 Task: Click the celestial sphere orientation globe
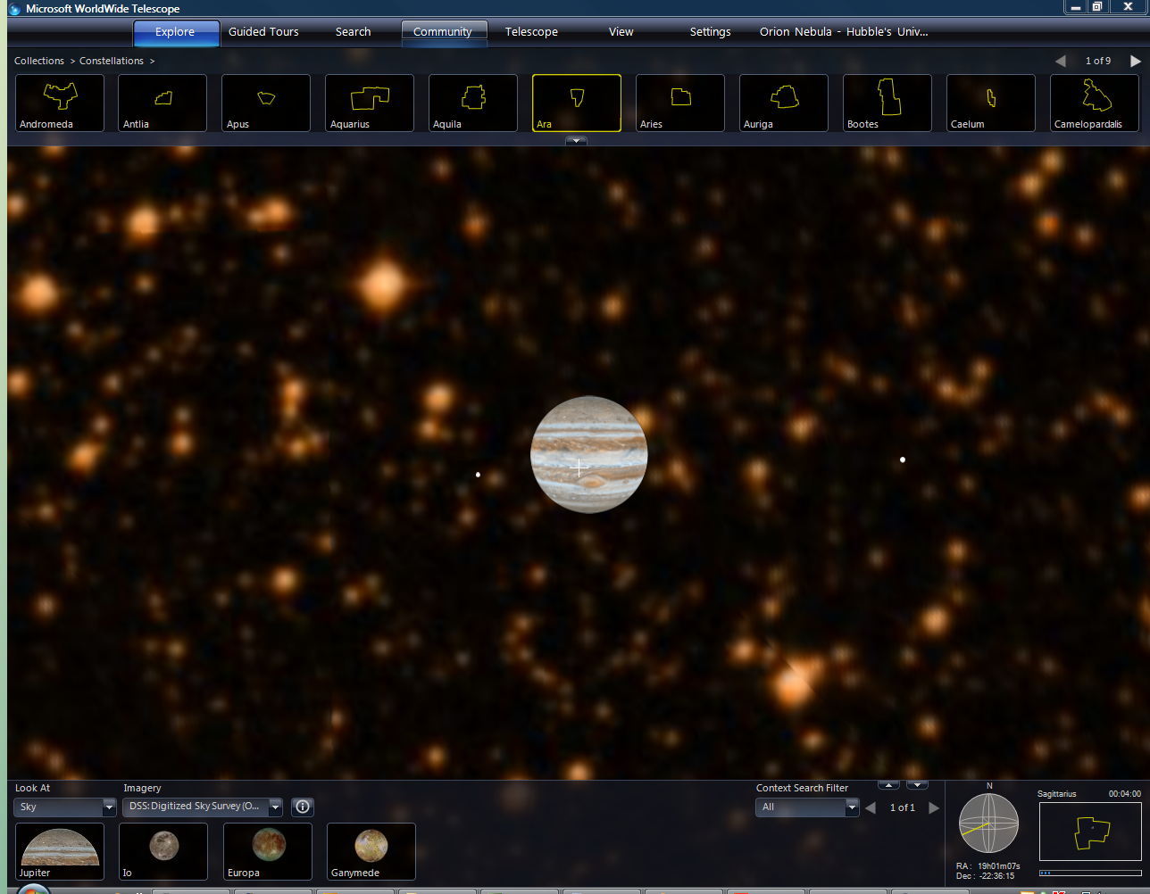pyautogui.click(x=988, y=824)
